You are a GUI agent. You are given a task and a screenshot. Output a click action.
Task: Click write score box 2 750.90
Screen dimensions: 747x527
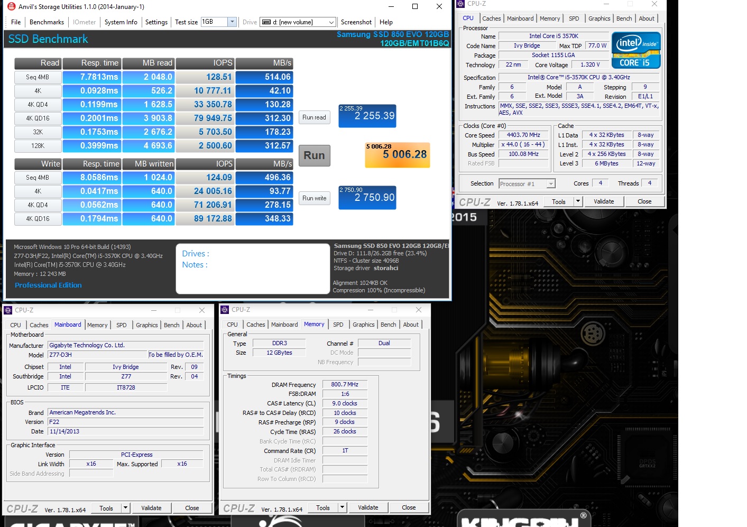point(367,197)
